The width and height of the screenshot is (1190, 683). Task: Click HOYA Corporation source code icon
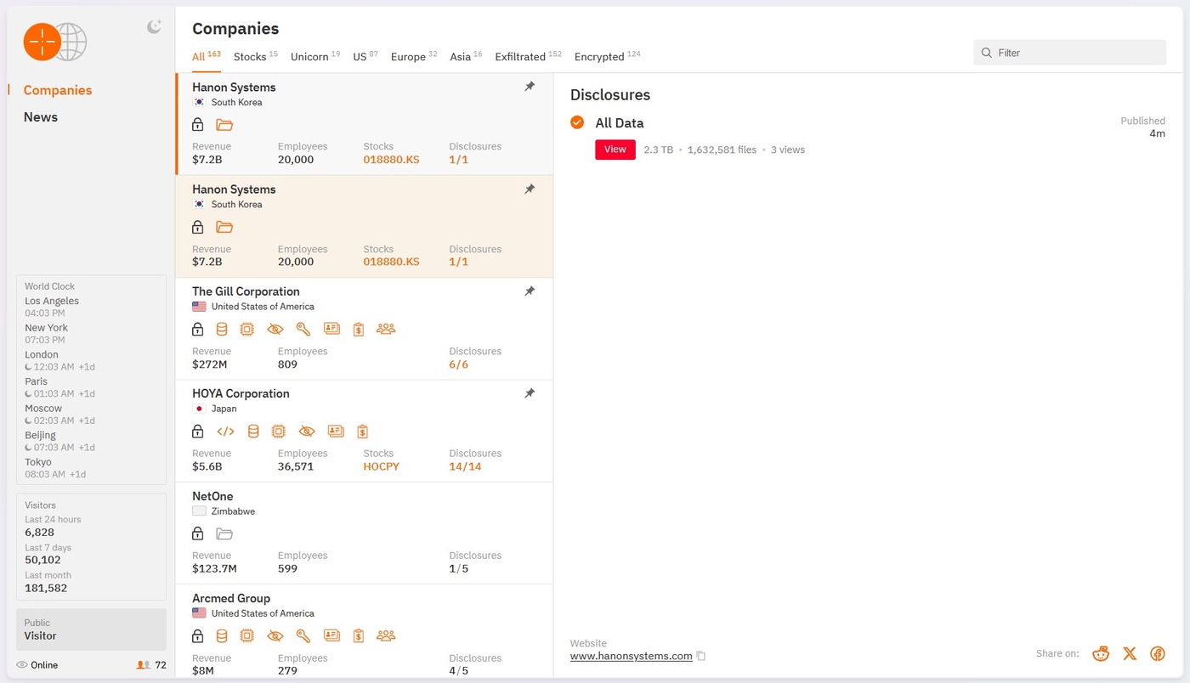pos(225,432)
